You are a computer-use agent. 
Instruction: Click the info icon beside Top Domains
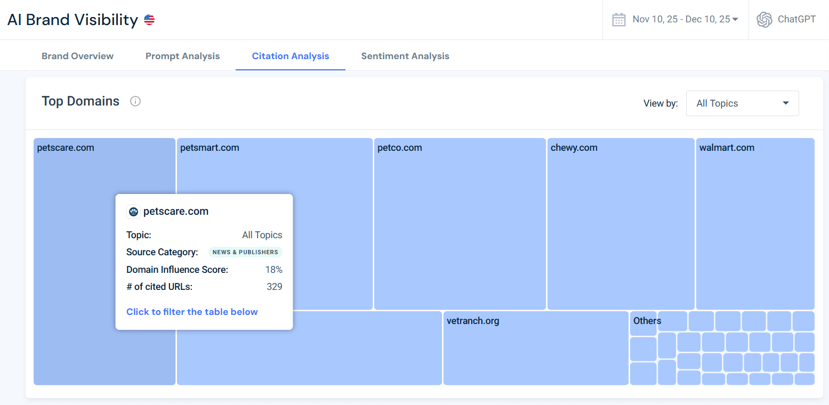[135, 101]
